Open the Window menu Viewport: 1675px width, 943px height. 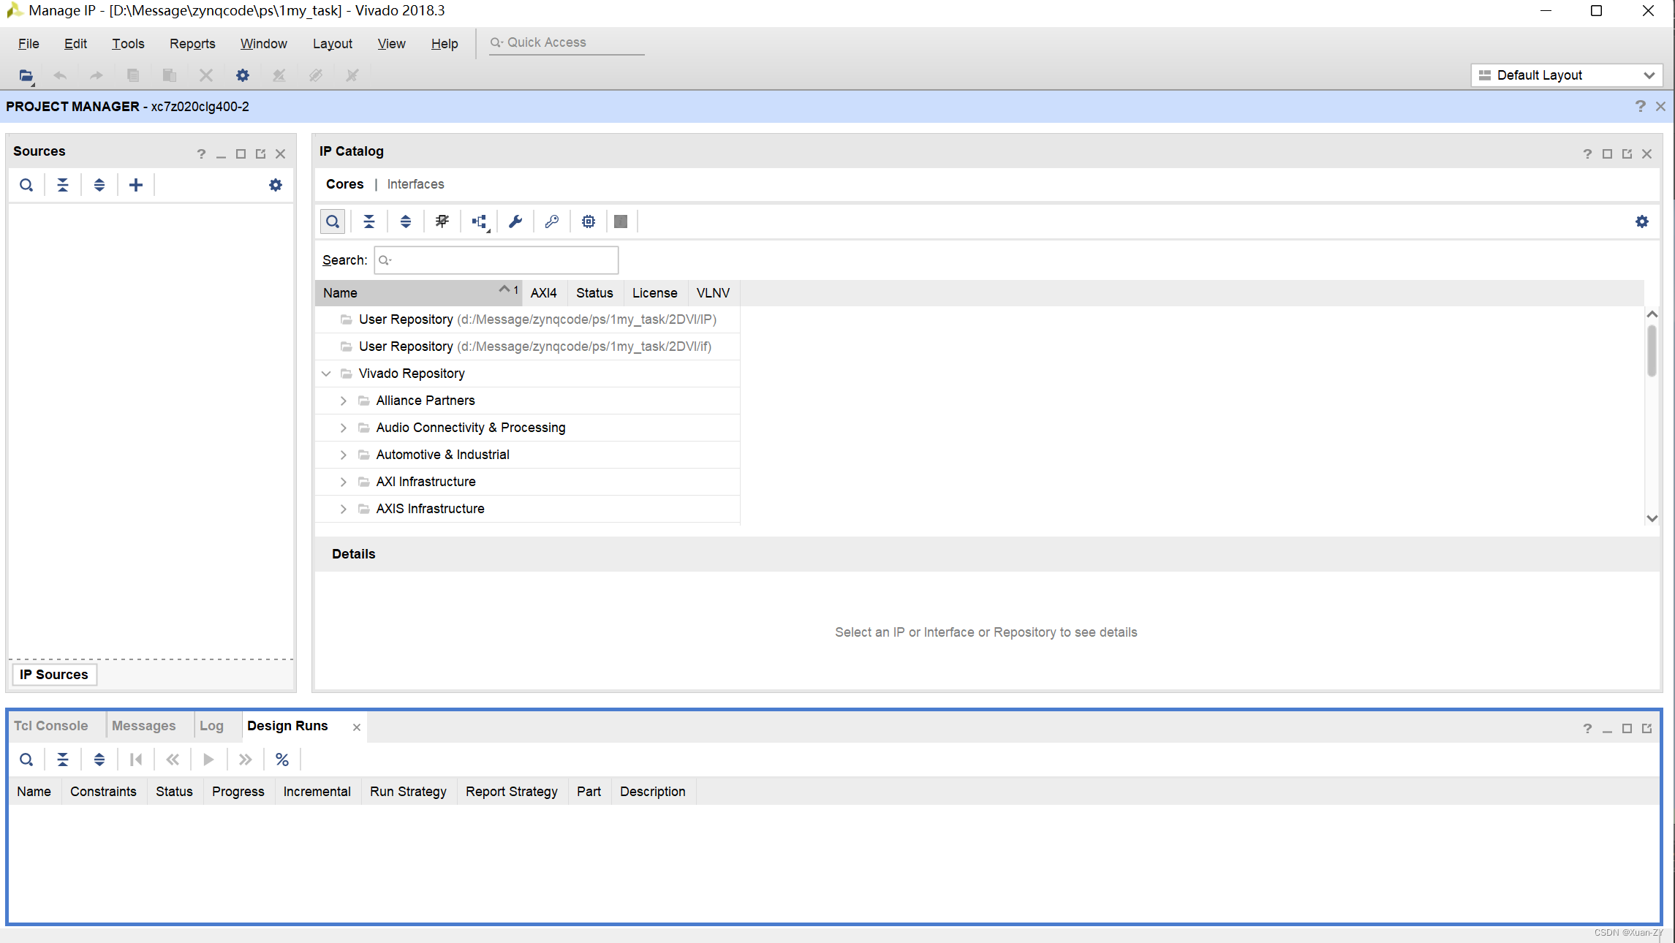click(x=263, y=44)
